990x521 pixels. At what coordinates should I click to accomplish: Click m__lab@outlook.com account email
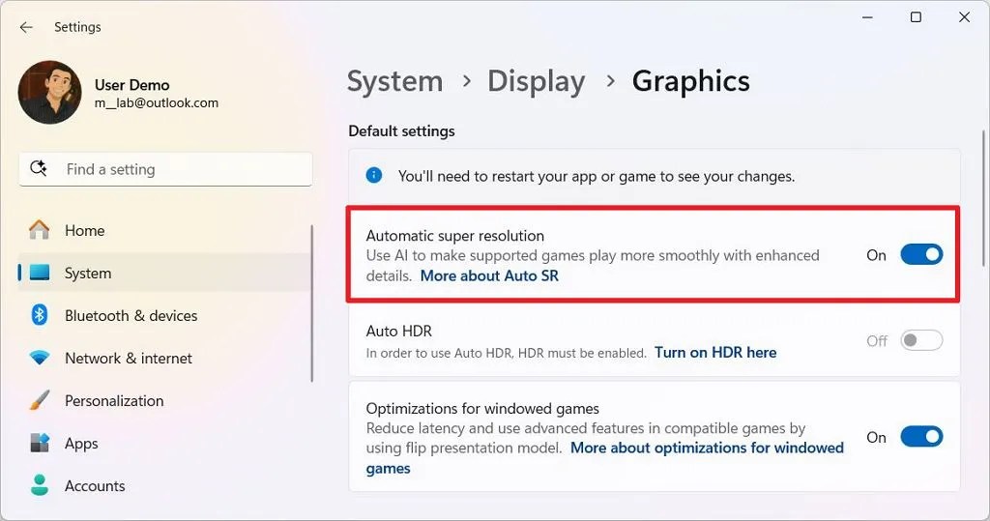click(157, 102)
